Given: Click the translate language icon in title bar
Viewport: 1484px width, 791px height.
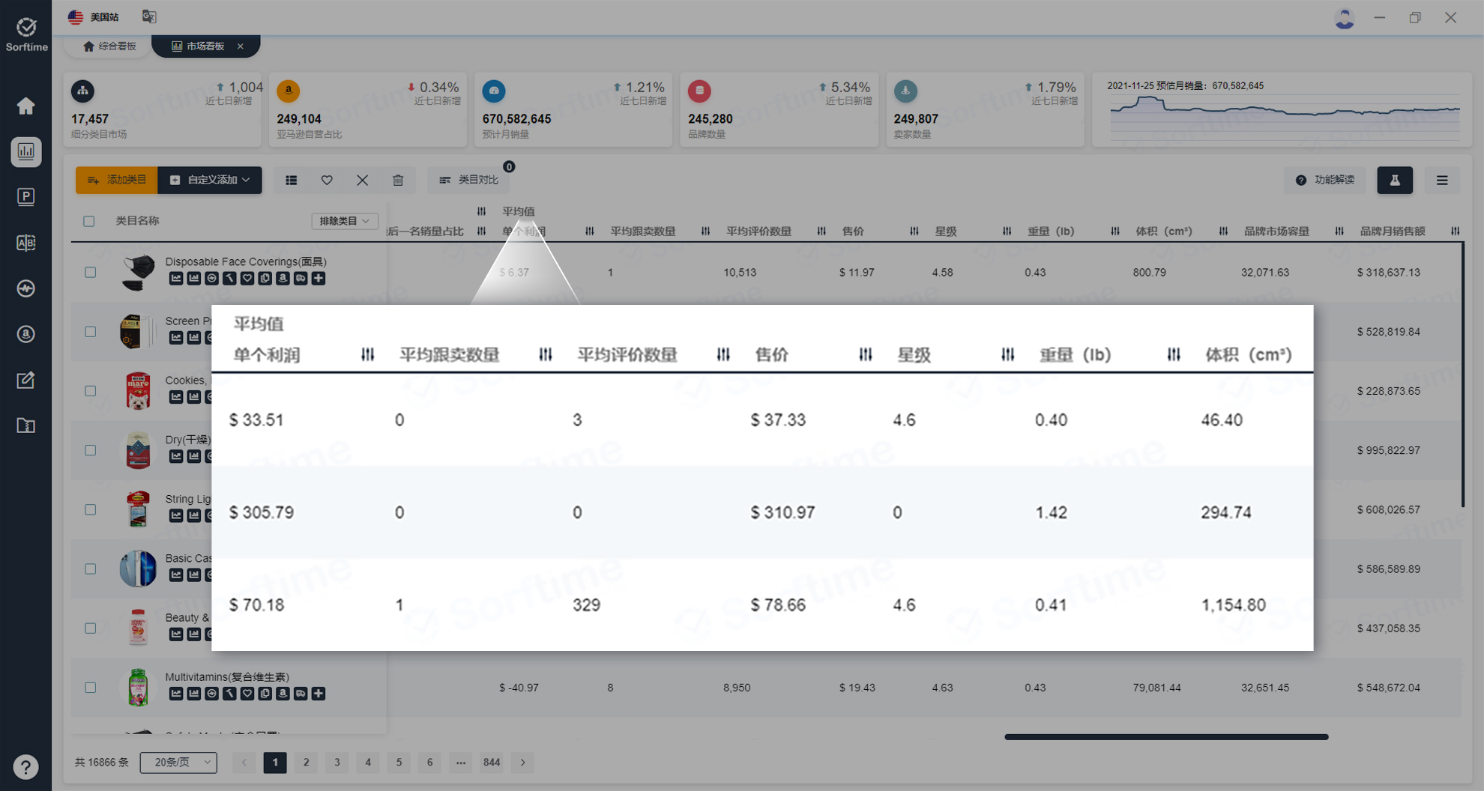Looking at the screenshot, I should 149,16.
